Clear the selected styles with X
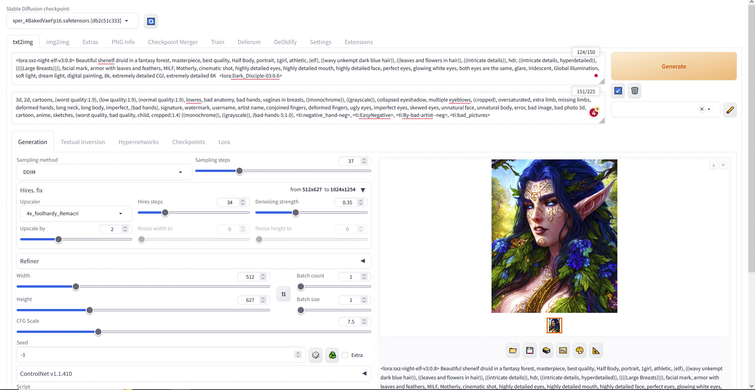The width and height of the screenshot is (755, 390). tap(702, 109)
